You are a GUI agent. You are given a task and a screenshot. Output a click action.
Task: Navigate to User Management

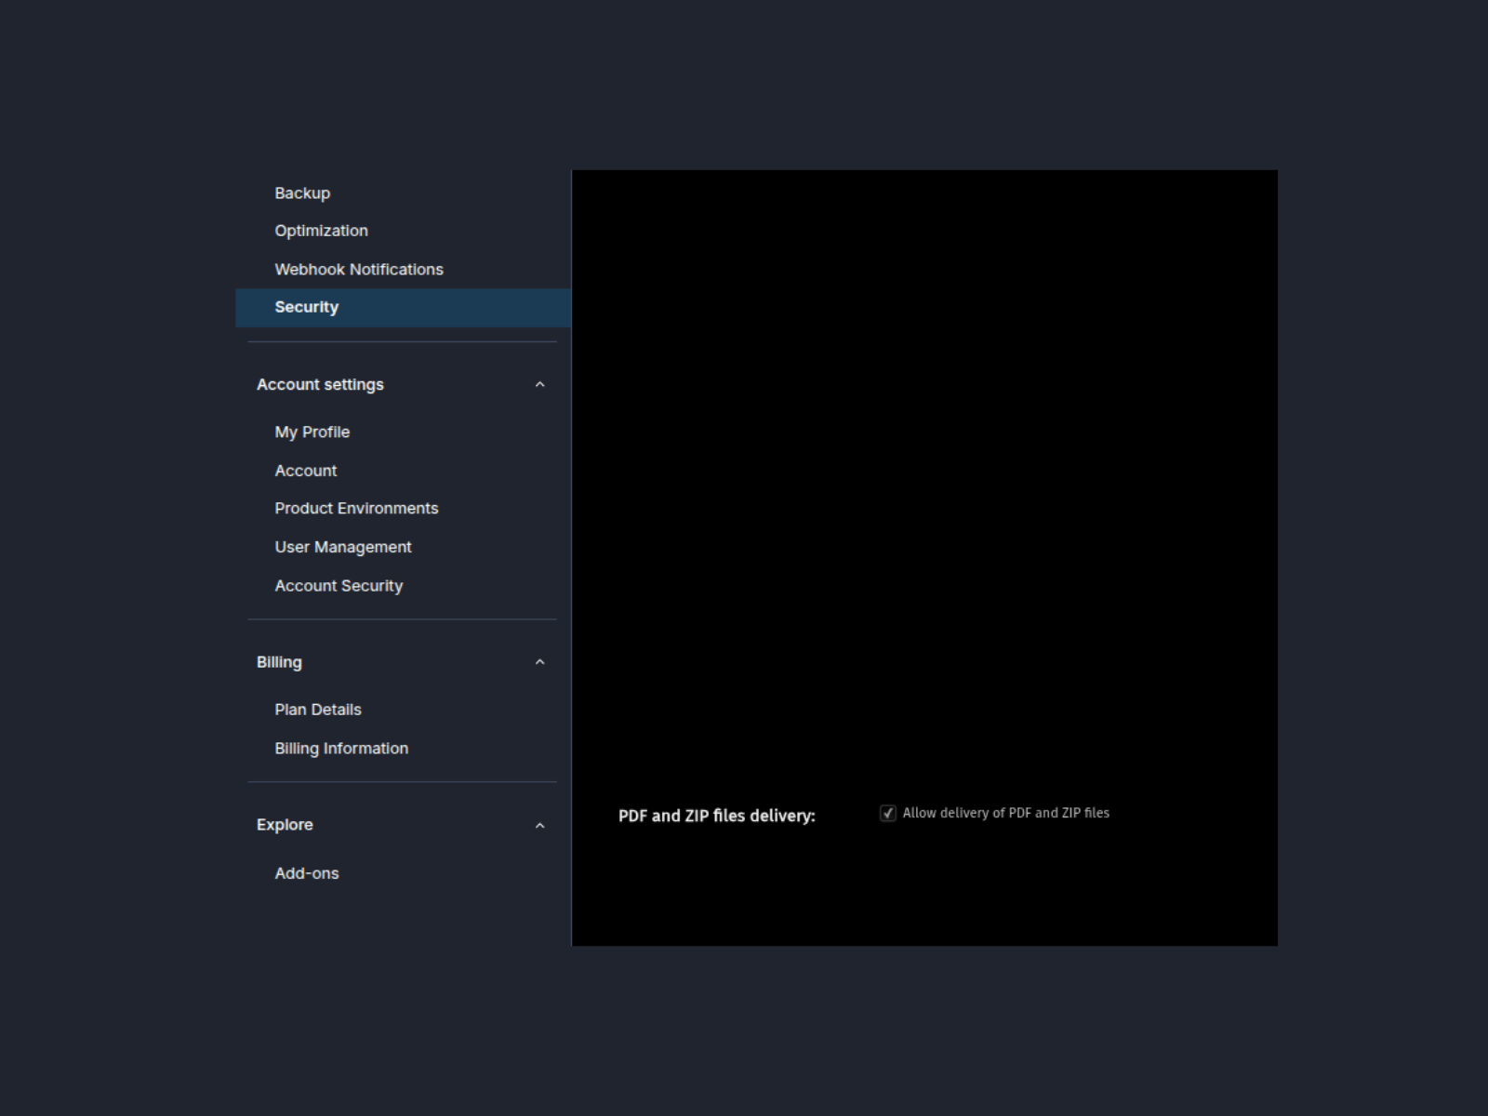tap(343, 548)
